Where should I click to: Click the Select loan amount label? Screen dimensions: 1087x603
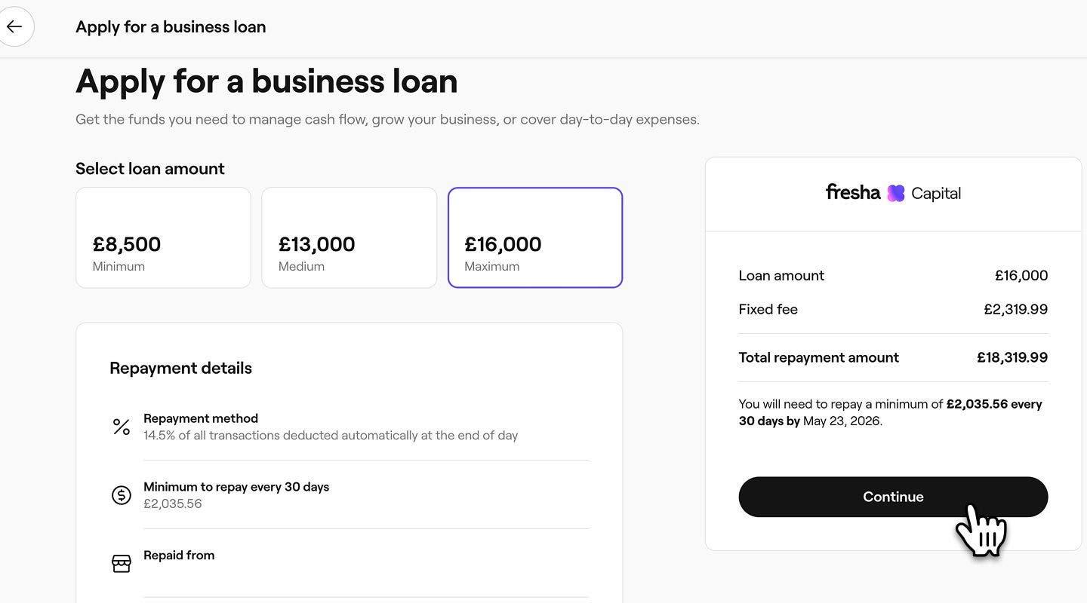coord(150,169)
